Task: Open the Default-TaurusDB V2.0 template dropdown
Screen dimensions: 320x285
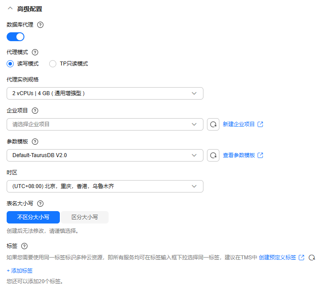Action: 105,155
